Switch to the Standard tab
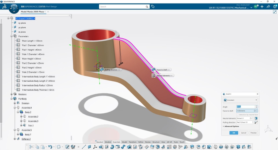The image size is (278, 150). (x=99, y=142)
